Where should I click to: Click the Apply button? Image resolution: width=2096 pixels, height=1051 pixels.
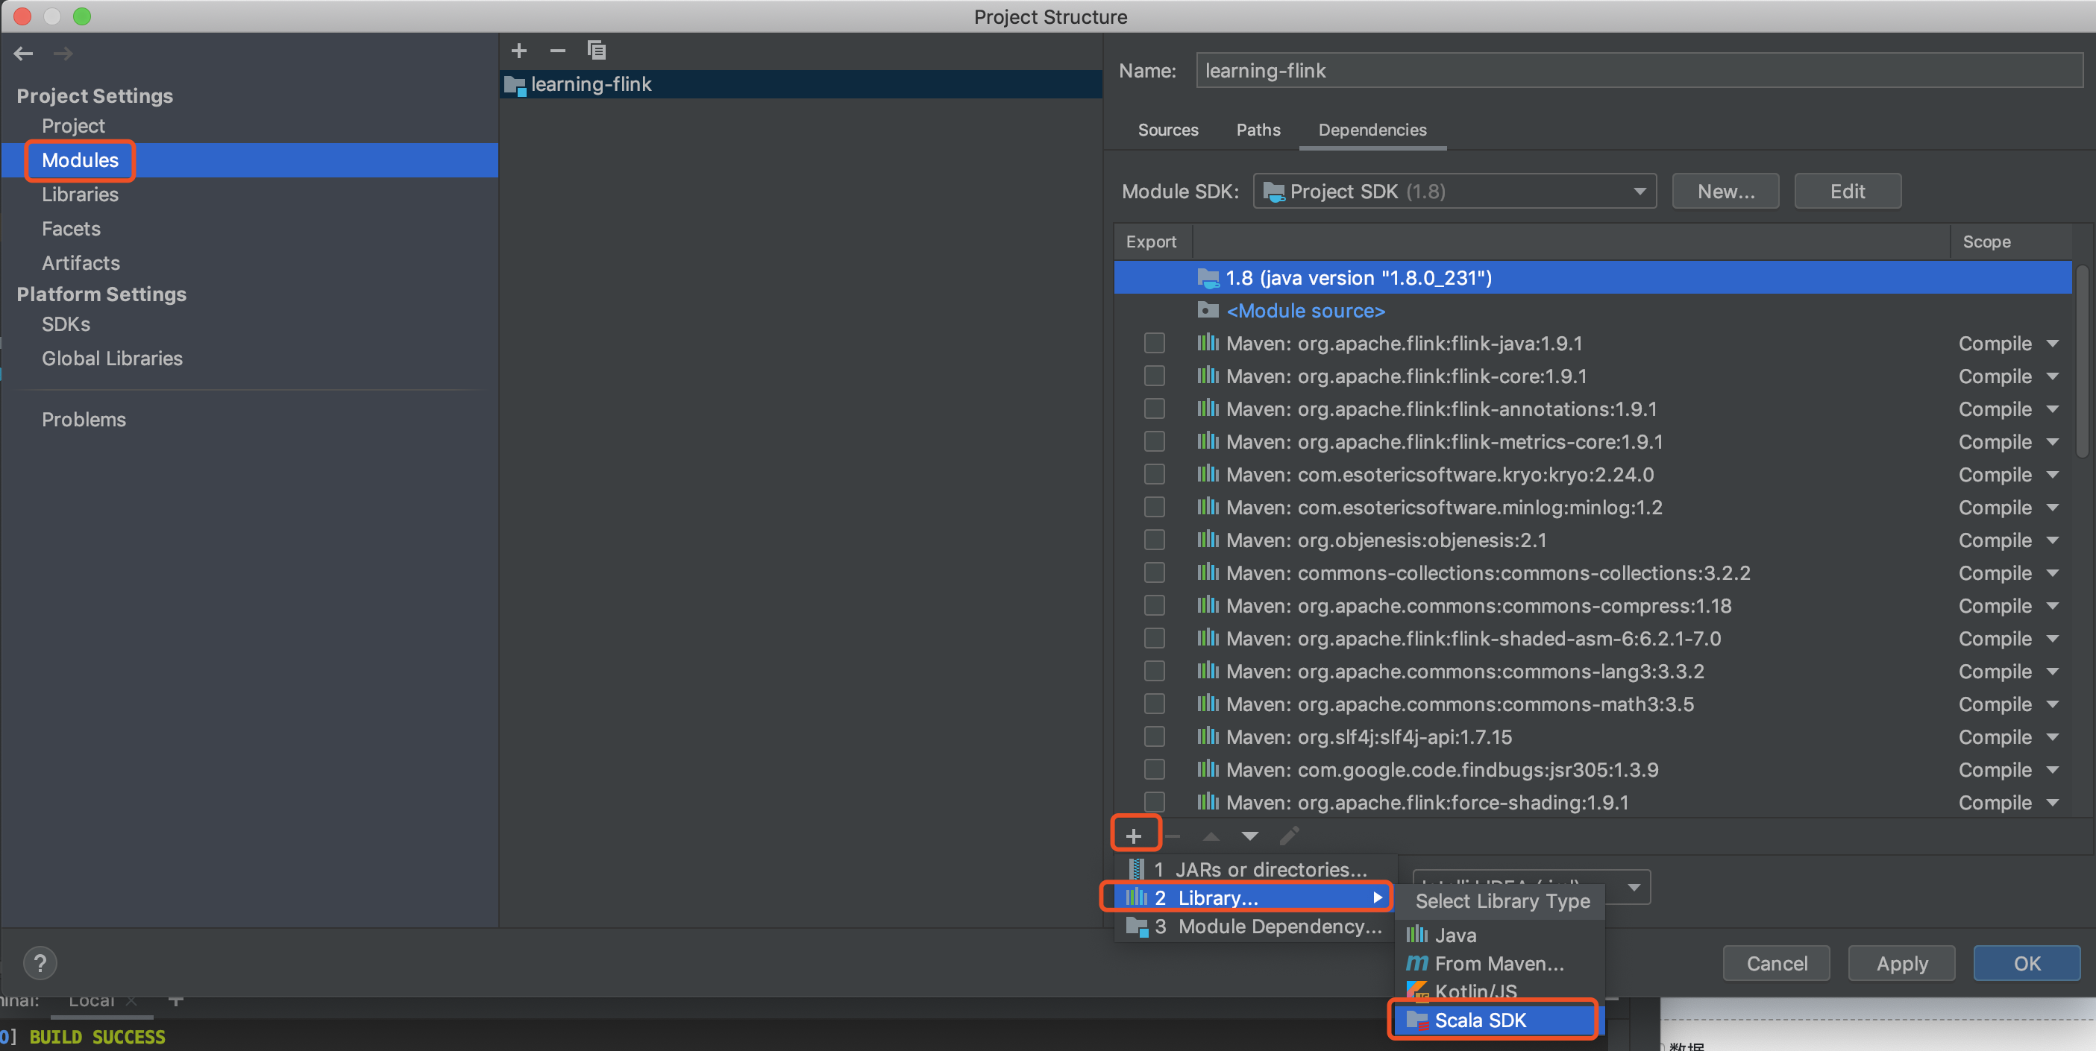tap(1901, 963)
